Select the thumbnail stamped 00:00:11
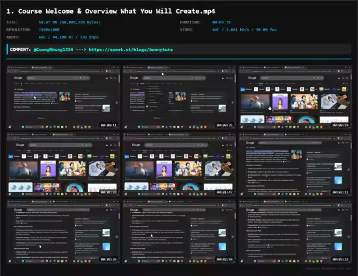This screenshot has width=358, height=276. 63,98
